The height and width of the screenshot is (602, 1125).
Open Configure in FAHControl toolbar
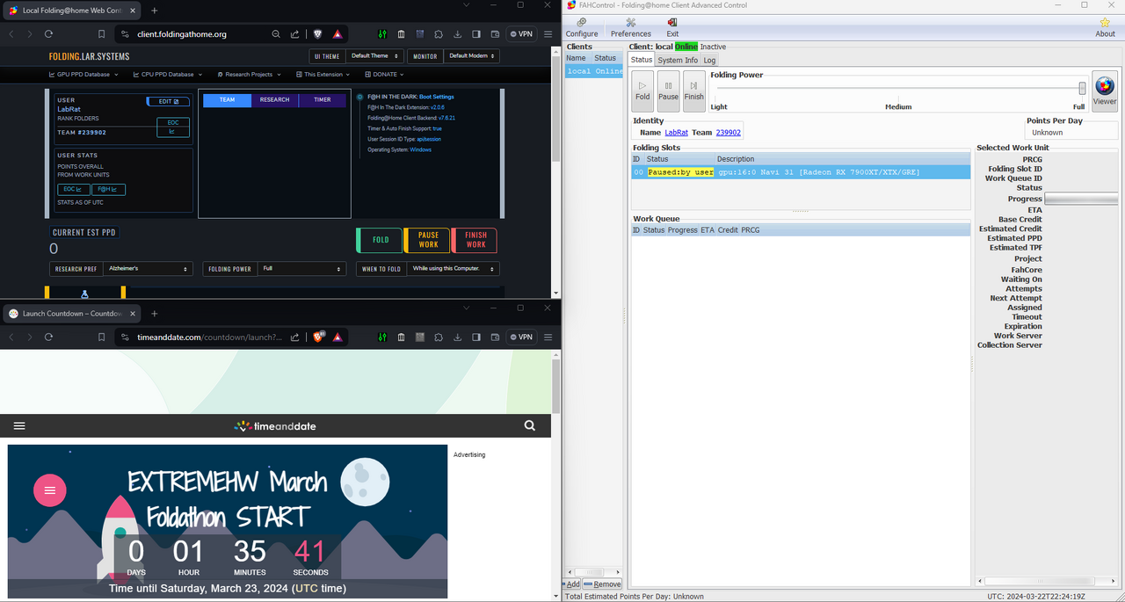tap(582, 27)
